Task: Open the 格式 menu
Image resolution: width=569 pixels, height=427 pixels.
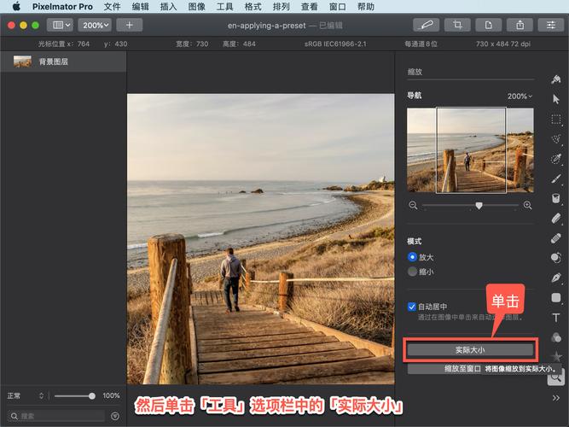Action: click(253, 7)
